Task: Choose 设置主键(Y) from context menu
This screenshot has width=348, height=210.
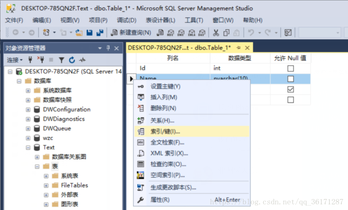Action: click(x=192, y=86)
